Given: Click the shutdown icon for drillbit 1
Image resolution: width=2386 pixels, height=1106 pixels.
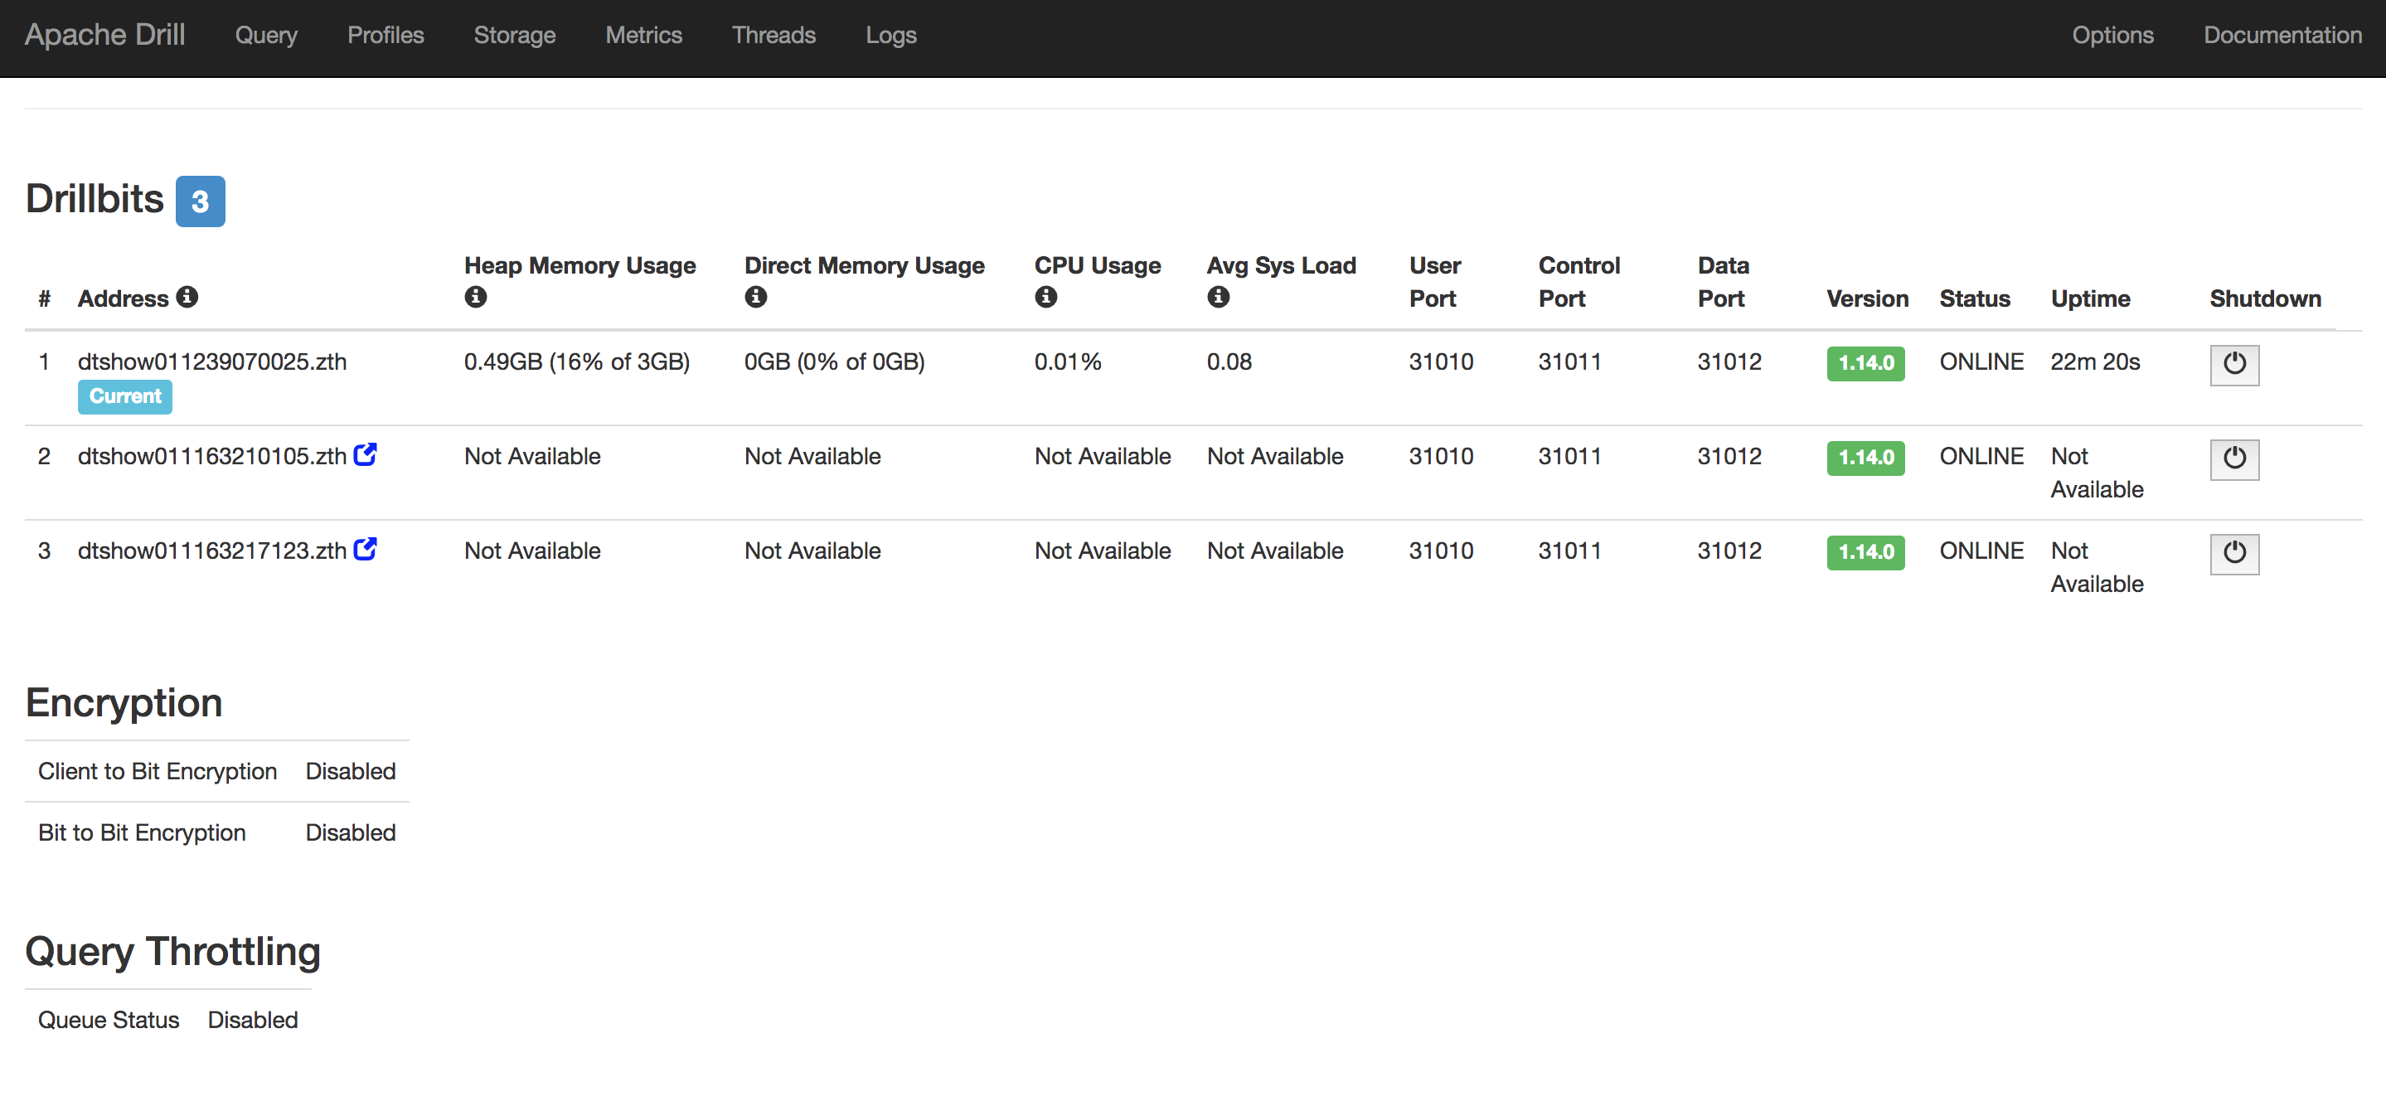Looking at the screenshot, I should pos(2235,362).
